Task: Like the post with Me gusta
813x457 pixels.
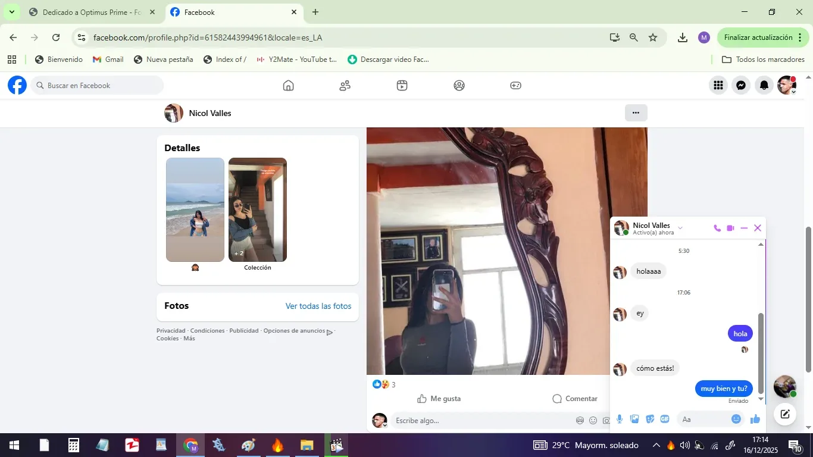Action: point(439,399)
